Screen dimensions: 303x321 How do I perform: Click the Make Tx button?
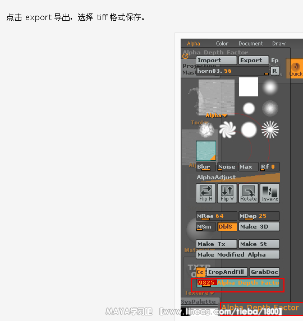coord(217,244)
